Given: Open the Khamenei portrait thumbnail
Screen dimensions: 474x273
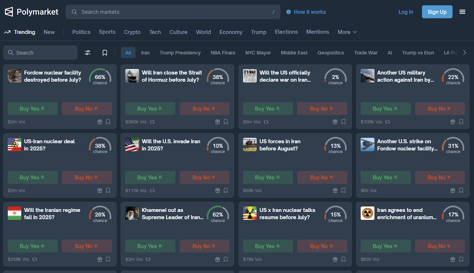Looking at the screenshot, I should (x=132, y=213).
